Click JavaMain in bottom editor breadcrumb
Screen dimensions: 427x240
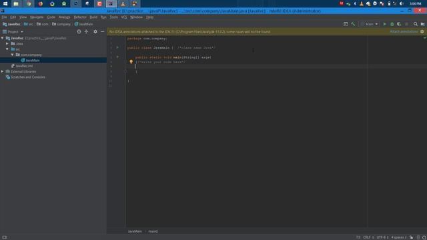click(135, 231)
